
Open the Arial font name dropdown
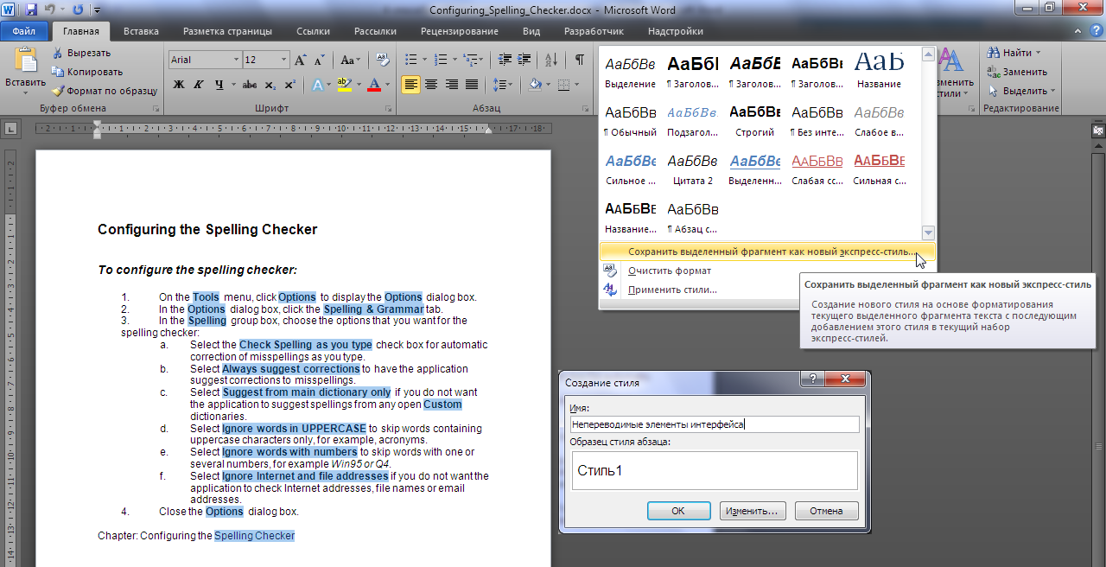click(236, 60)
